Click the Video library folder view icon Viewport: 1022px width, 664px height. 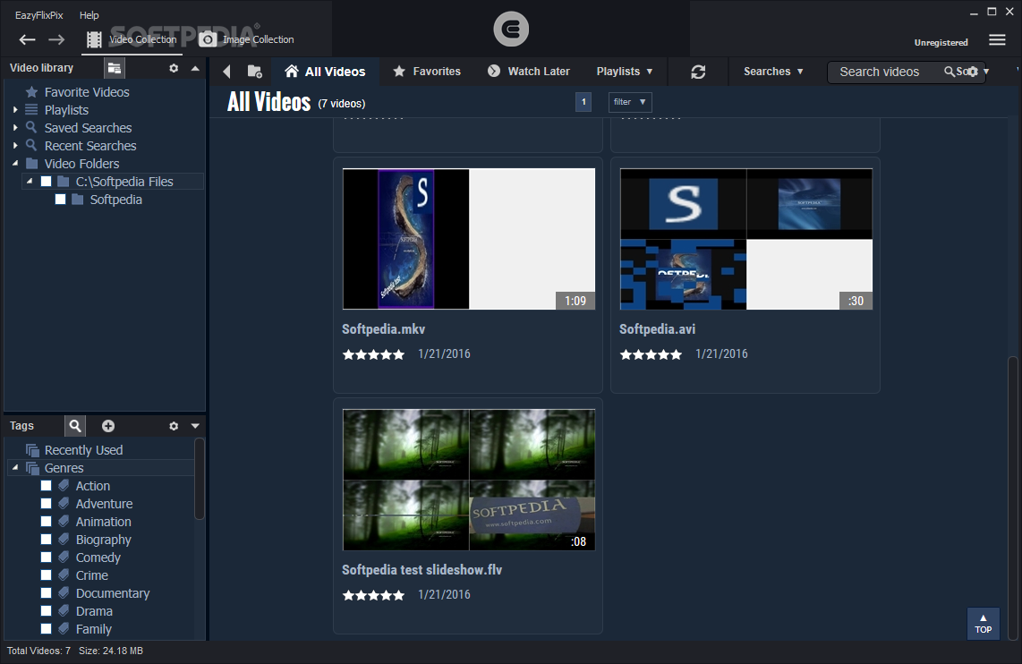(x=114, y=68)
